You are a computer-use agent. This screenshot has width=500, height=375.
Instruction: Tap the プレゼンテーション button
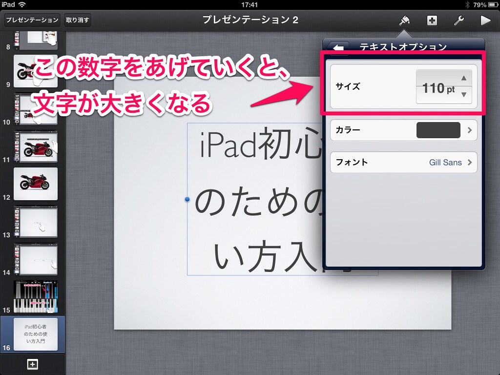[32, 20]
